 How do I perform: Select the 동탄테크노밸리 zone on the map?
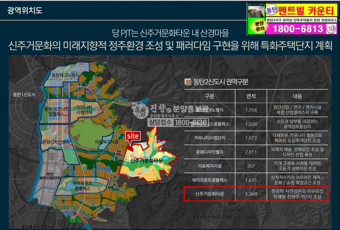(x=66, y=75)
